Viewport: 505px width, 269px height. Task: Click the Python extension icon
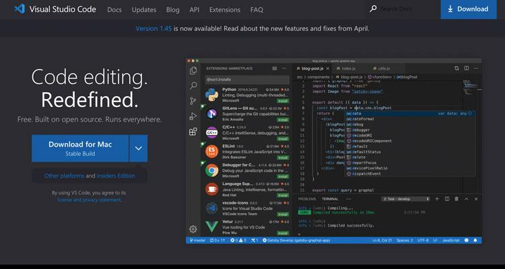point(211,95)
